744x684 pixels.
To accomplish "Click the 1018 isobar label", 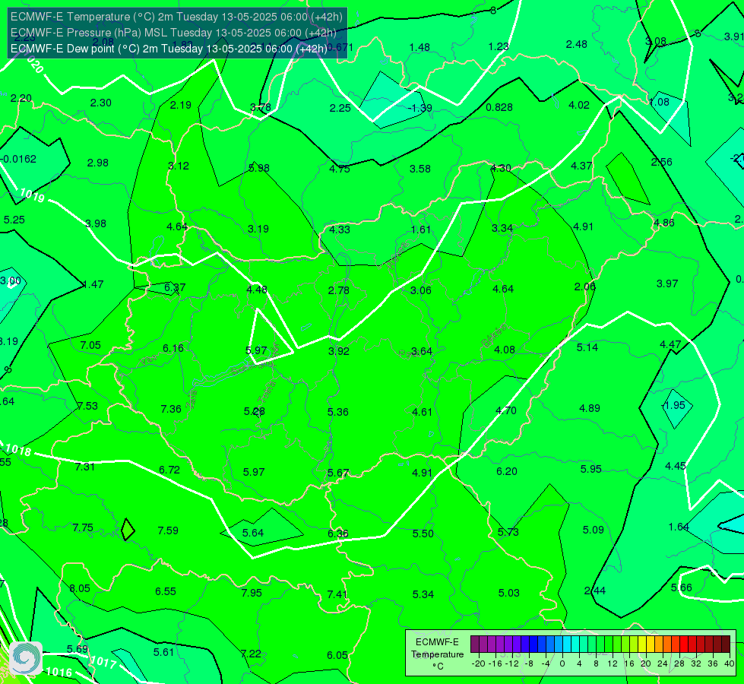I will (18, 449).
